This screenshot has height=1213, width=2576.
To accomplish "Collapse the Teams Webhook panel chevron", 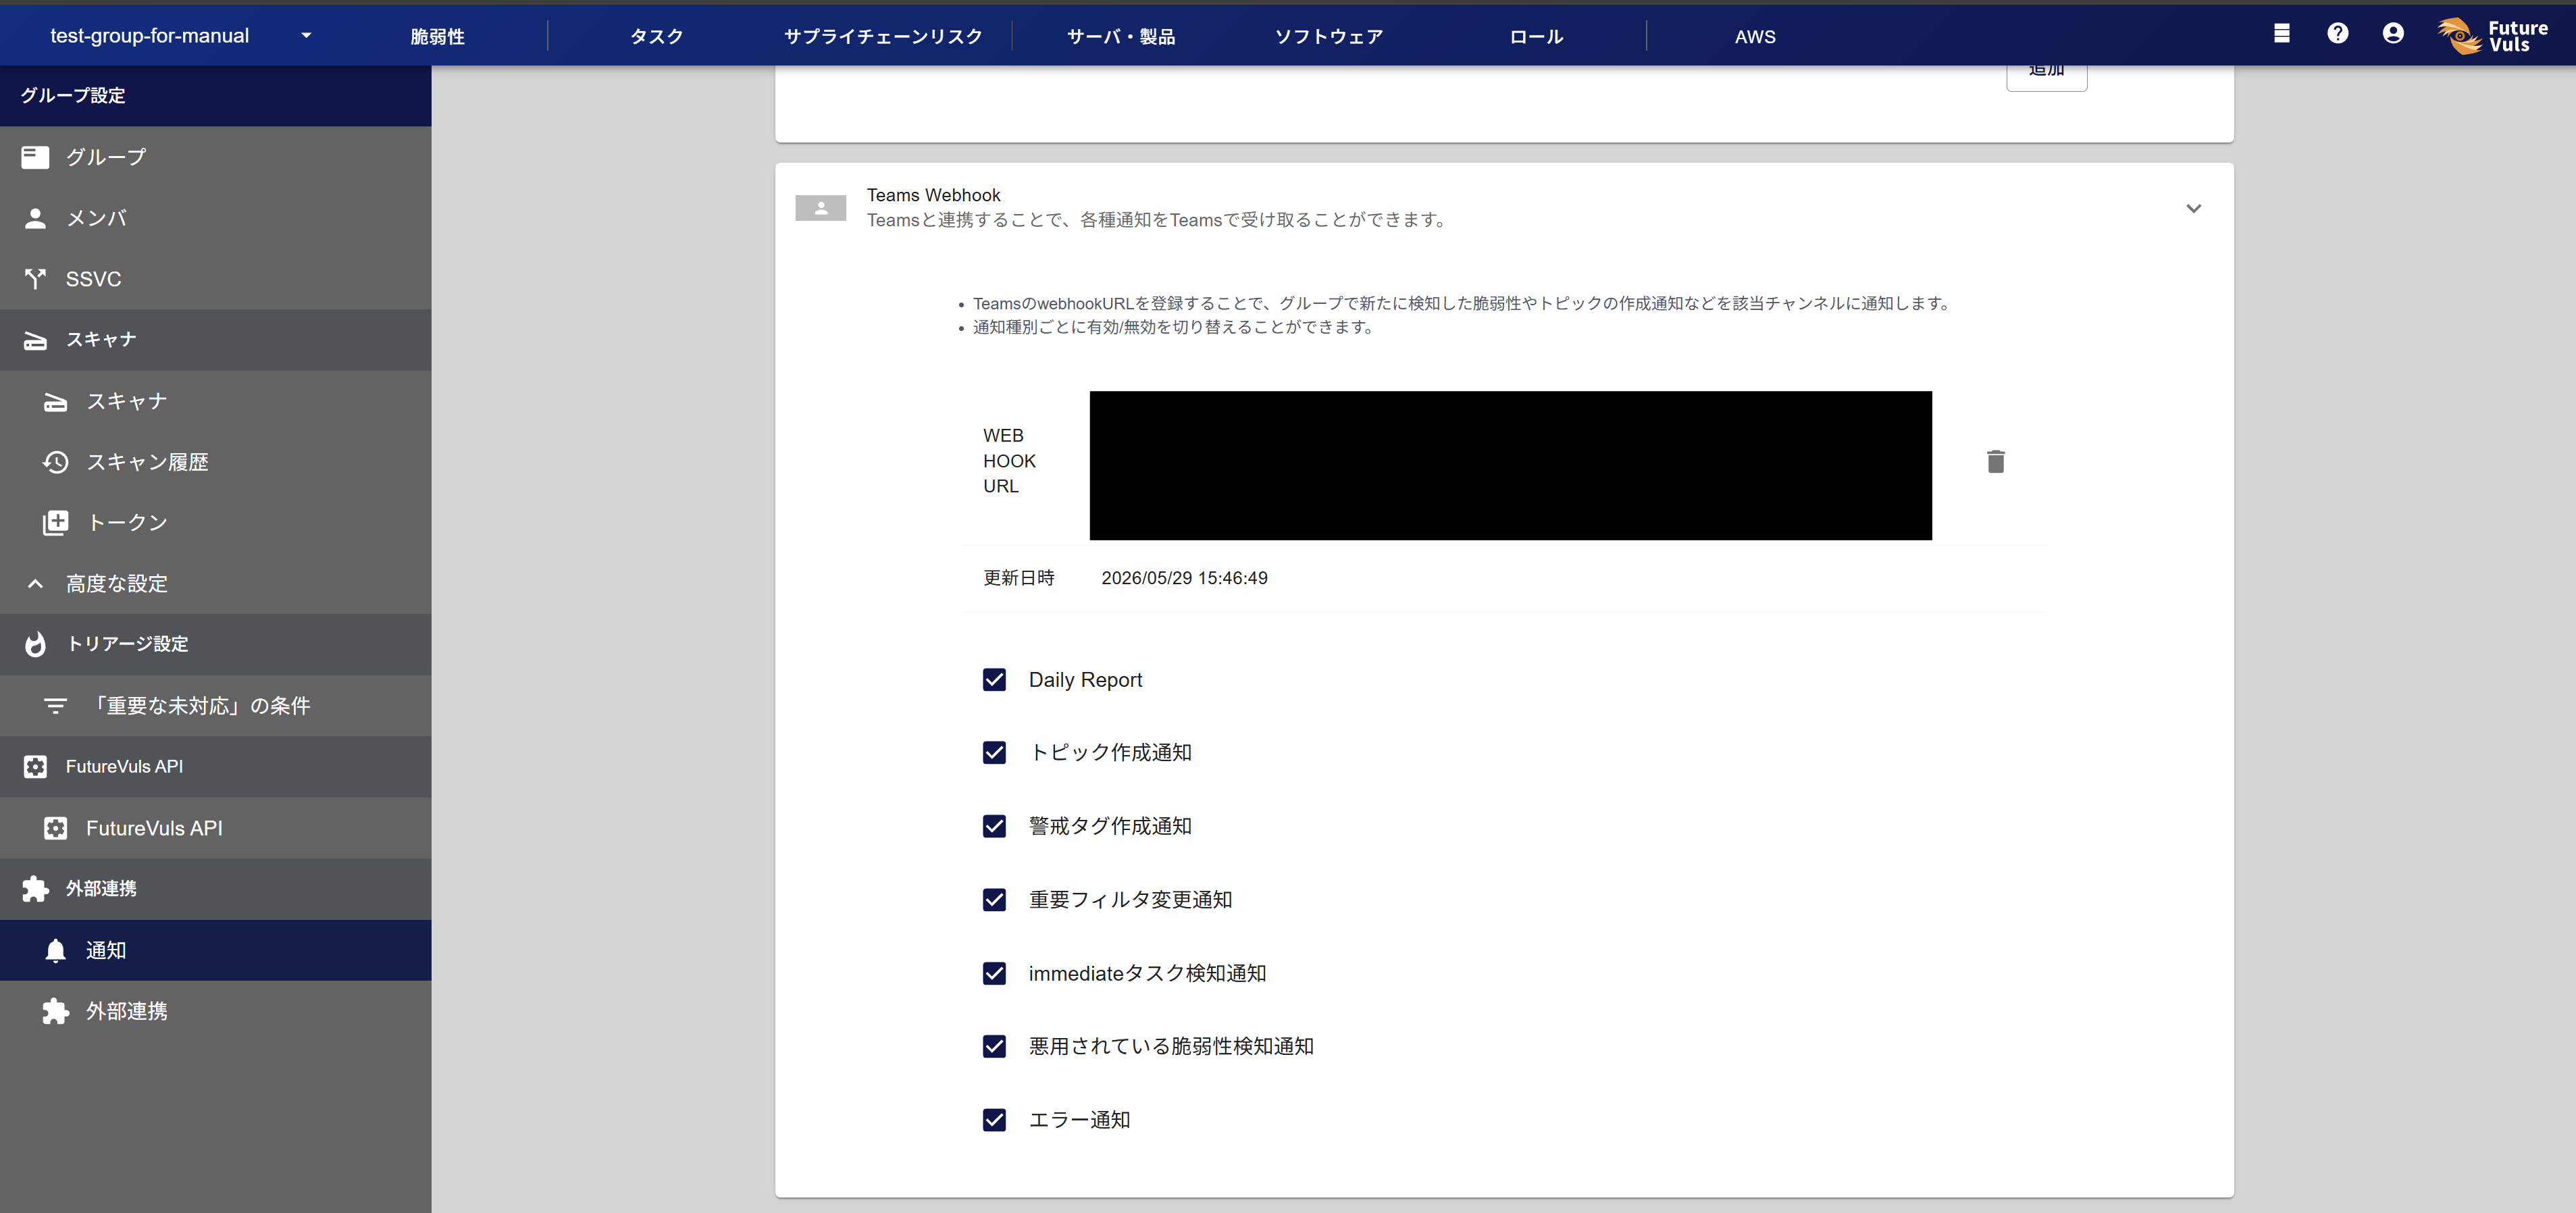I will pos(2193,208).
